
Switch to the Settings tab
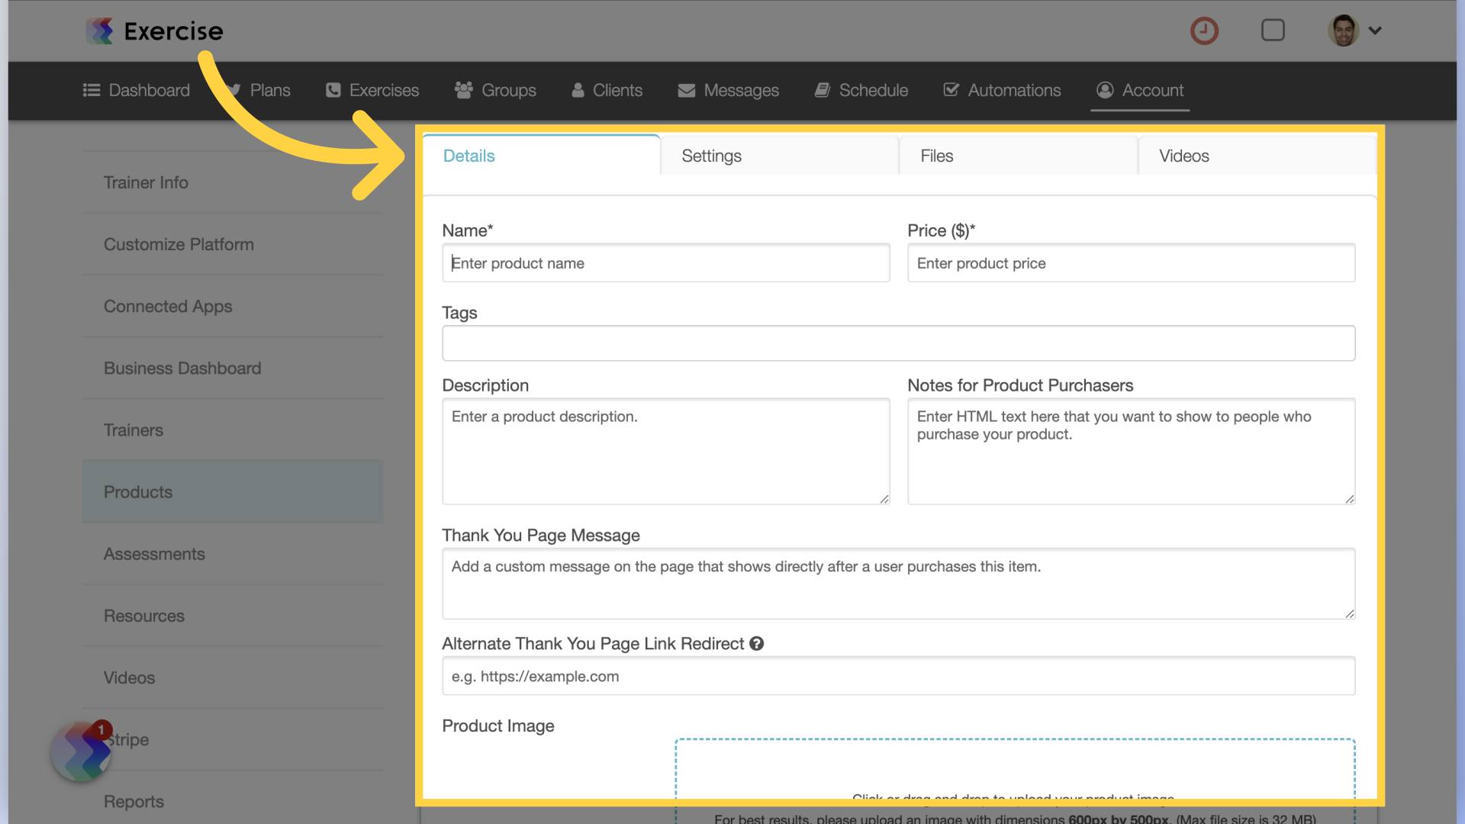point(711,155)
